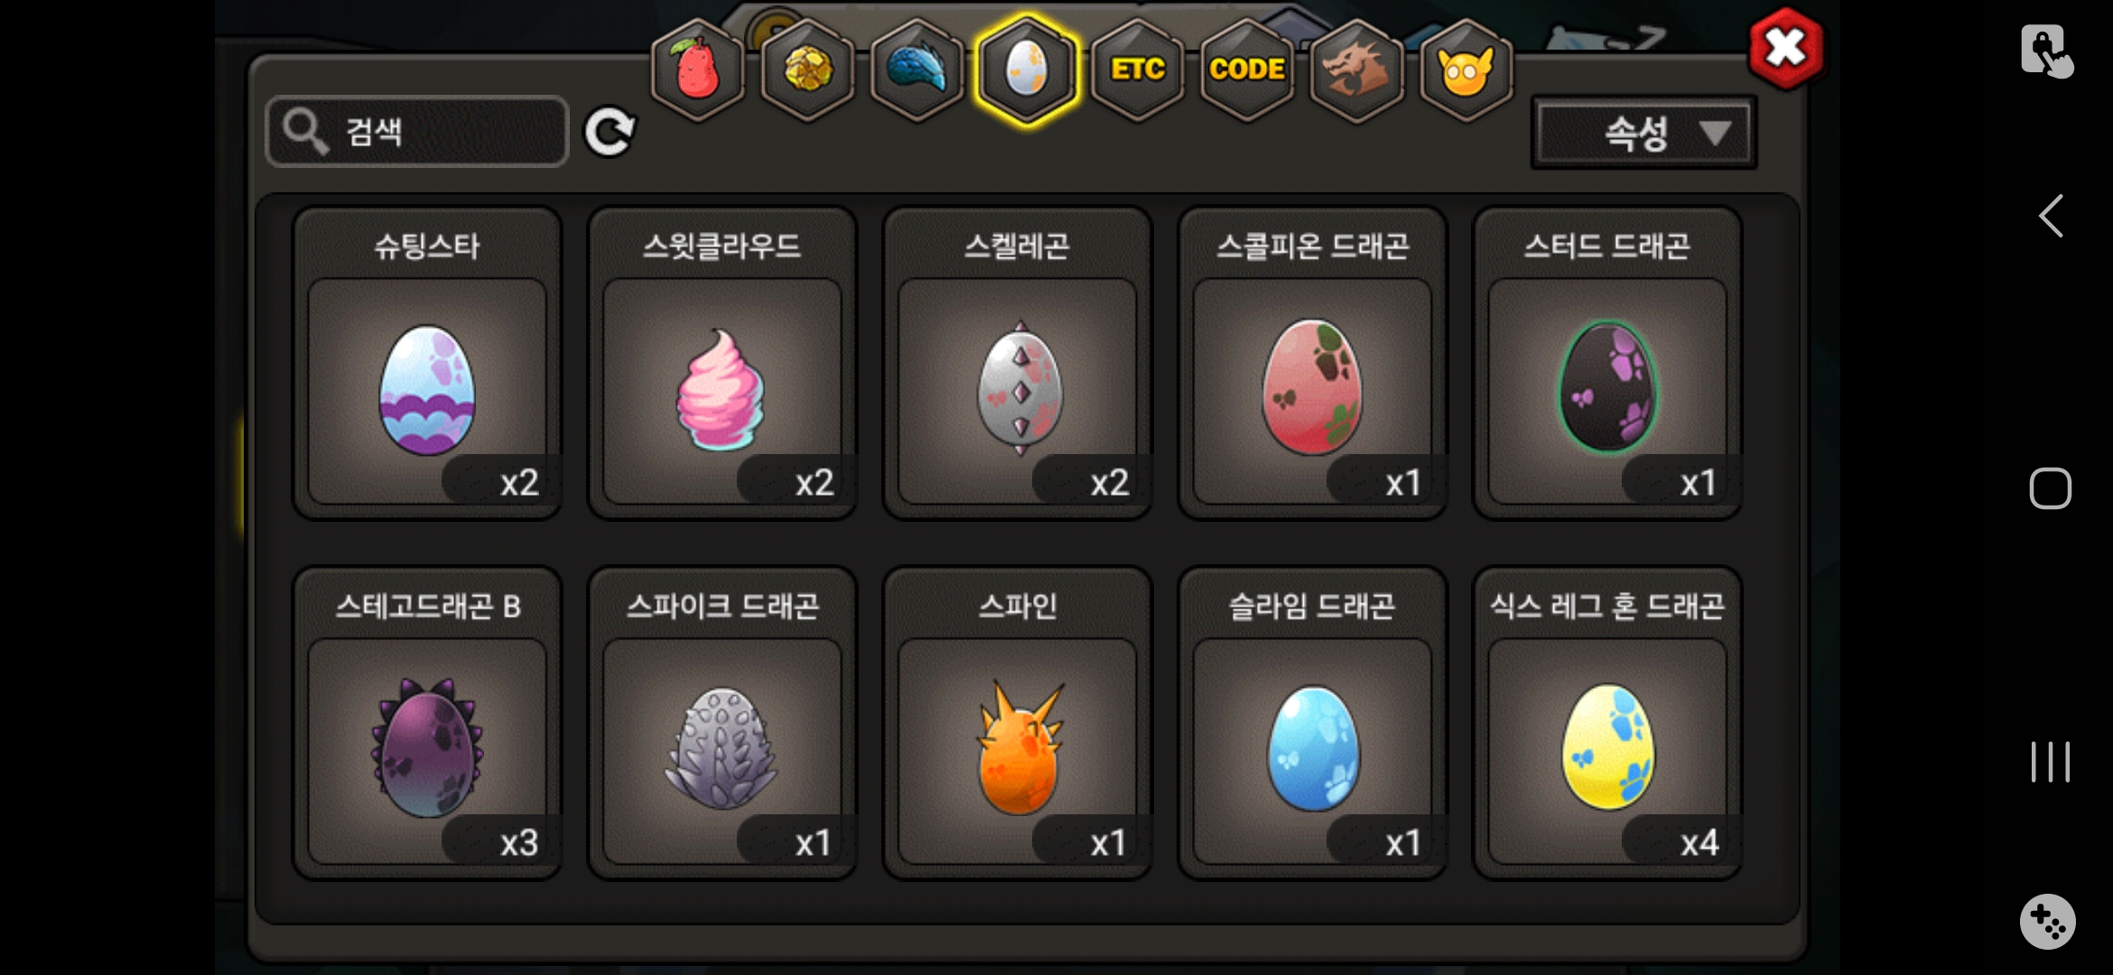Image resolution: width=2113 pixels, height=975 pixels.
Task: Open the blue dragon scale category
Action: (x=917, y=70)
